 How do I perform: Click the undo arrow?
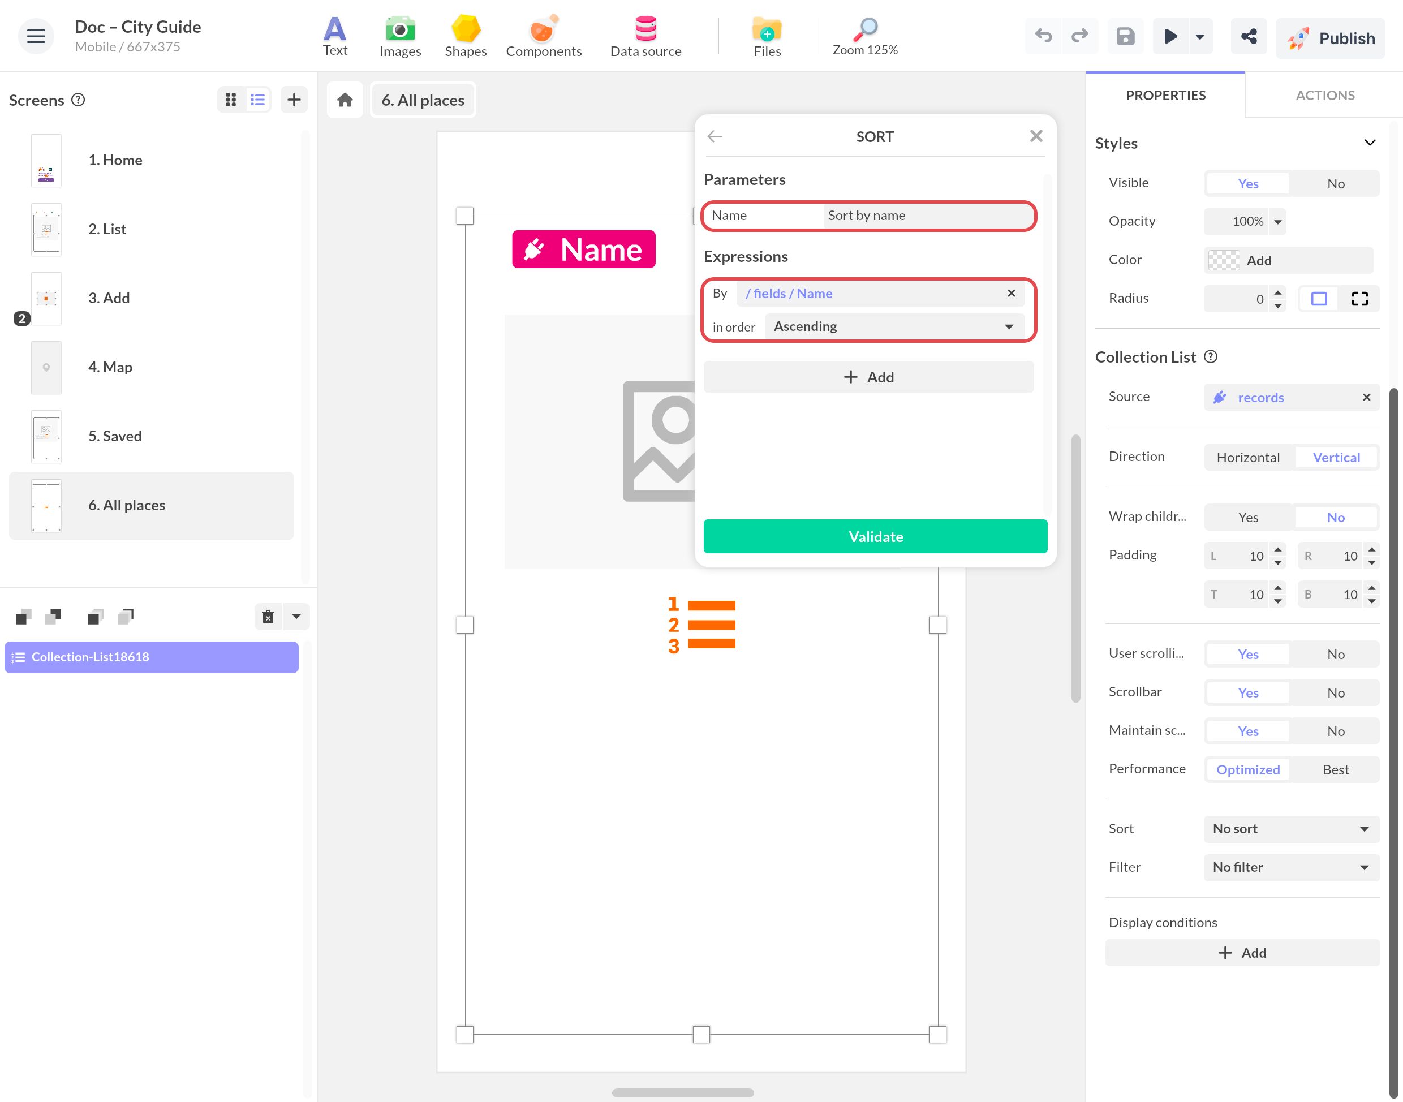tap(1043, 36)
